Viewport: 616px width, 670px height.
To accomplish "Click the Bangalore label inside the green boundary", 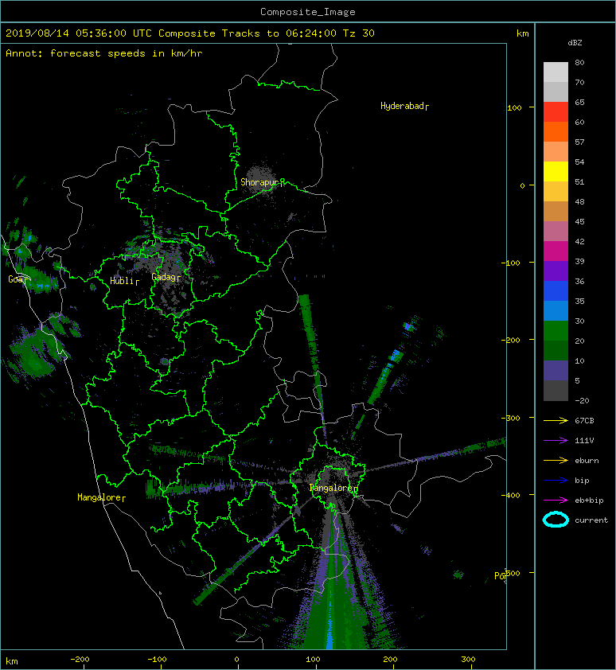I will point(333,488).
